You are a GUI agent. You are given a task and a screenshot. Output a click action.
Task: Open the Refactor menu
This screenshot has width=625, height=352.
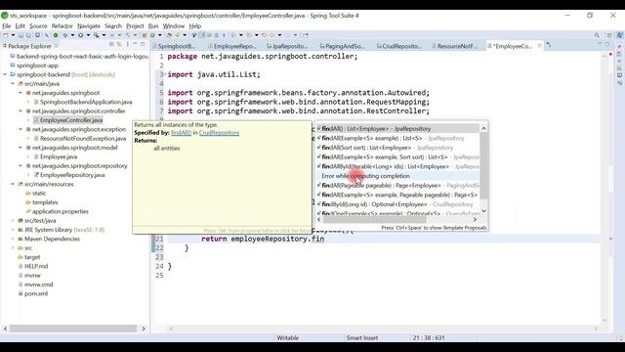62,26
